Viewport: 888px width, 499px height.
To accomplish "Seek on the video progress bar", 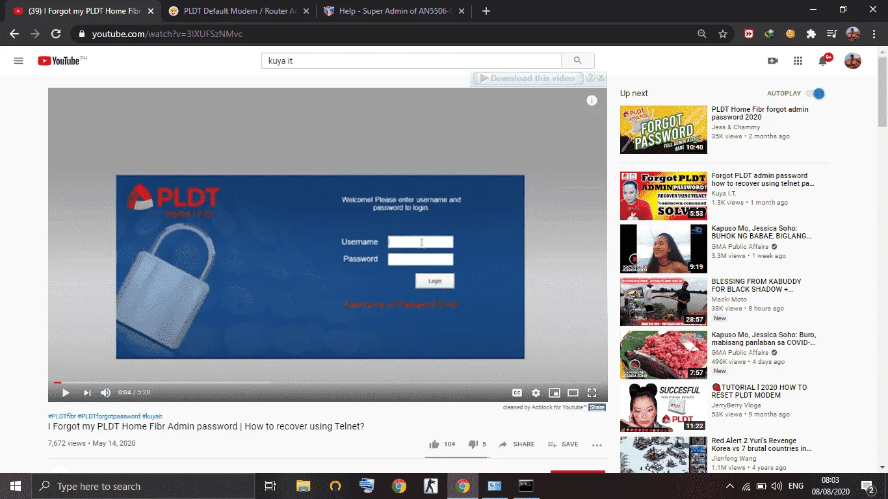I will coord(328,382).
